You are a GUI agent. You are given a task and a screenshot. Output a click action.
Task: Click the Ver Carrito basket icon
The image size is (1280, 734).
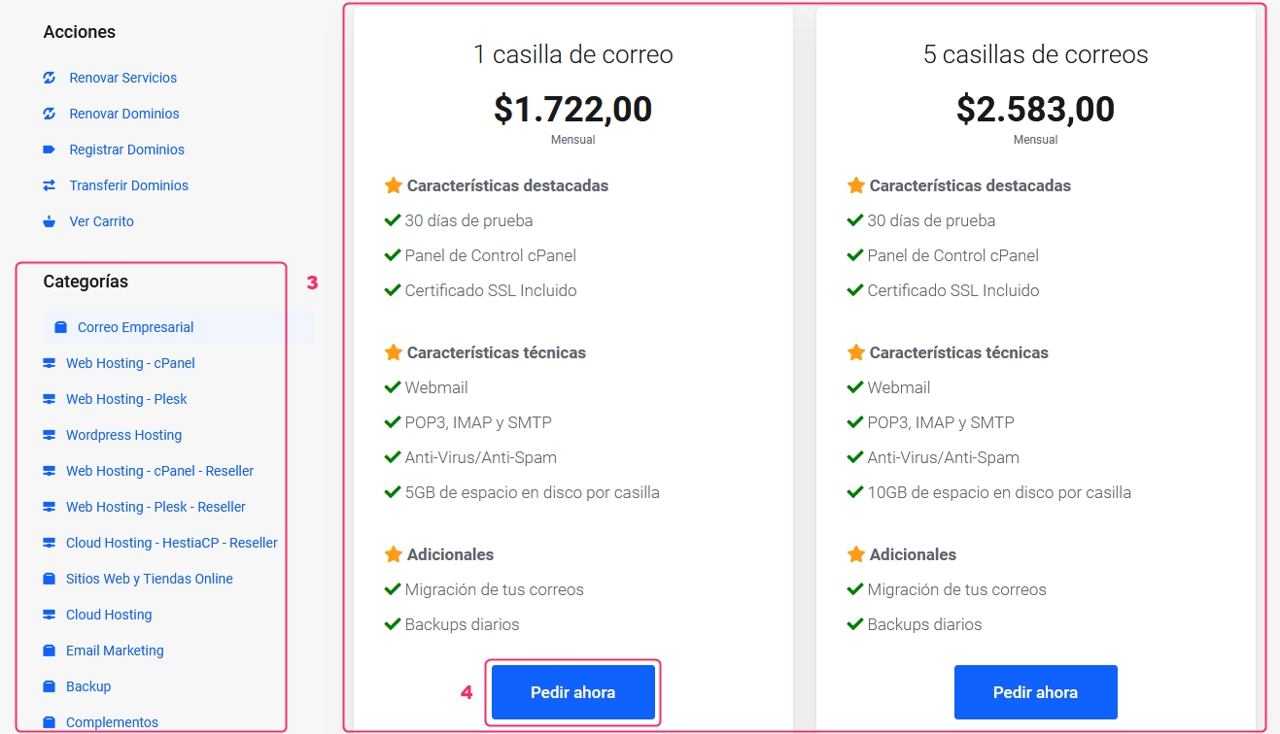click(x=50, y=221)
